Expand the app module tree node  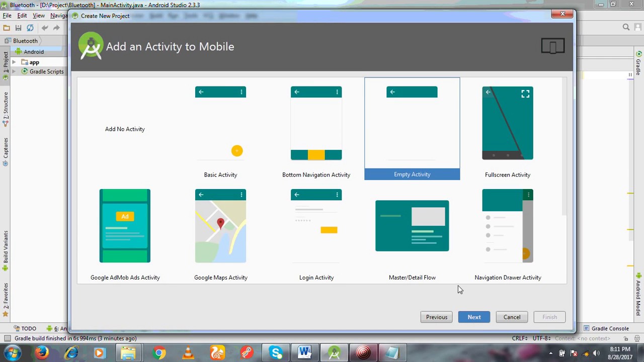coord(14,62)
